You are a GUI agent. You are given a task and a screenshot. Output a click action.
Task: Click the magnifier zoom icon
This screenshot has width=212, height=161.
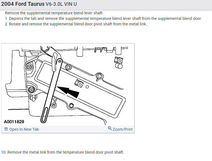pyautogui.click(x=110, y=128)
